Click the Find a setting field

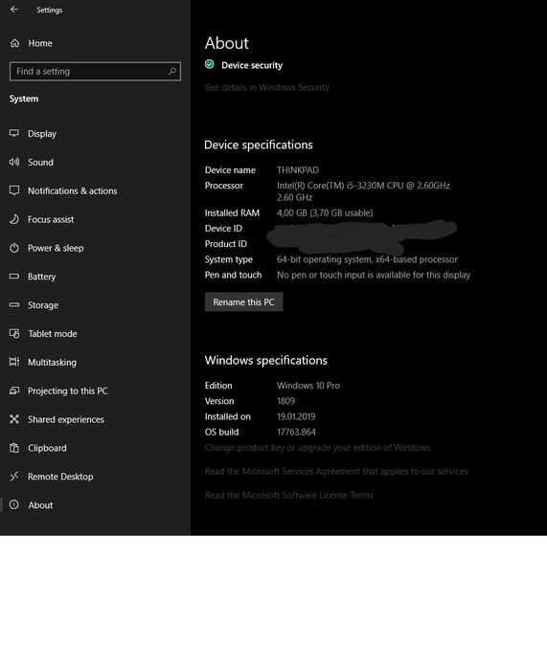[x=95, y=71]
